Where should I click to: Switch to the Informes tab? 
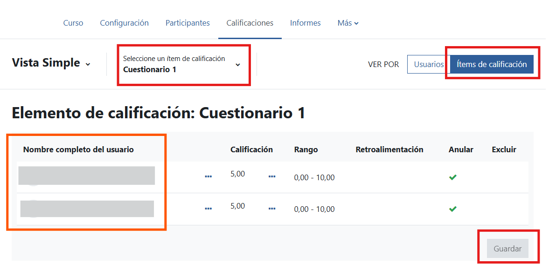pyautogui.click(x=306, y=23)
